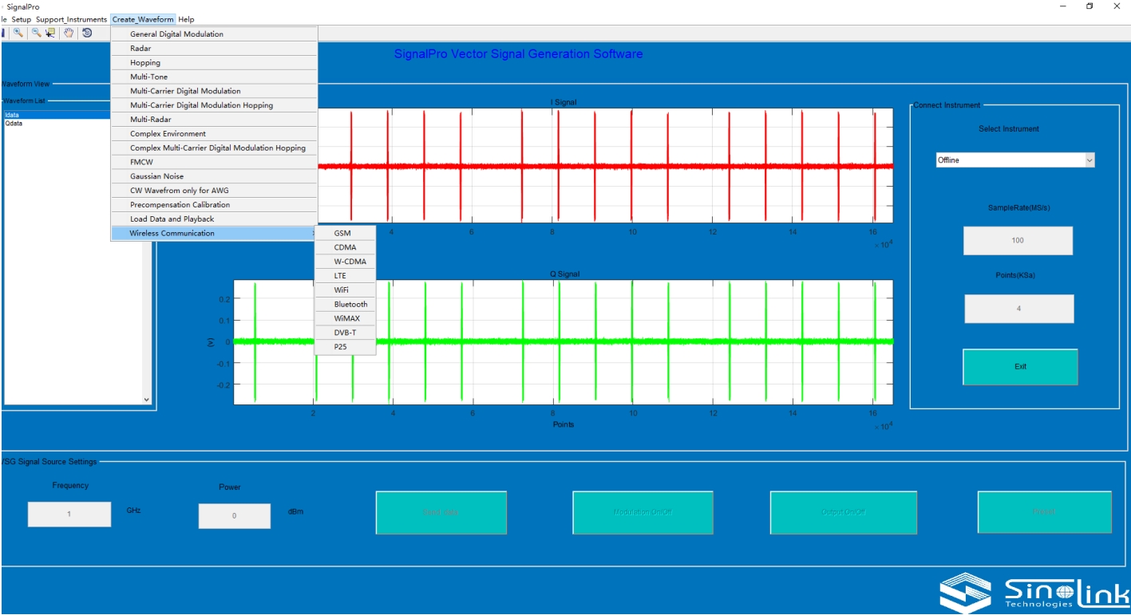1131x615 pixels.
Task: Select CW Wavefrom only for AWG
Action: coord(214,191)
